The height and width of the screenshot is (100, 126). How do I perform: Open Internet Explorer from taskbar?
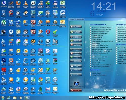point(9,98)
